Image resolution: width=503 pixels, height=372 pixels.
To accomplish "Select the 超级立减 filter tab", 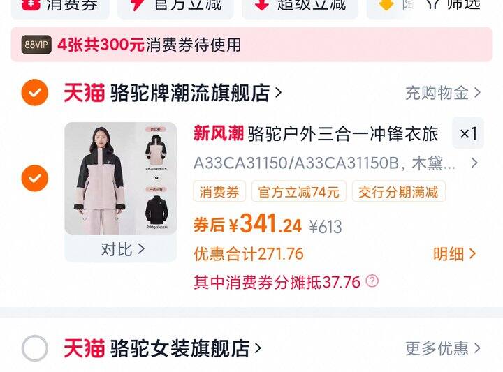I will tap(300, 7).
